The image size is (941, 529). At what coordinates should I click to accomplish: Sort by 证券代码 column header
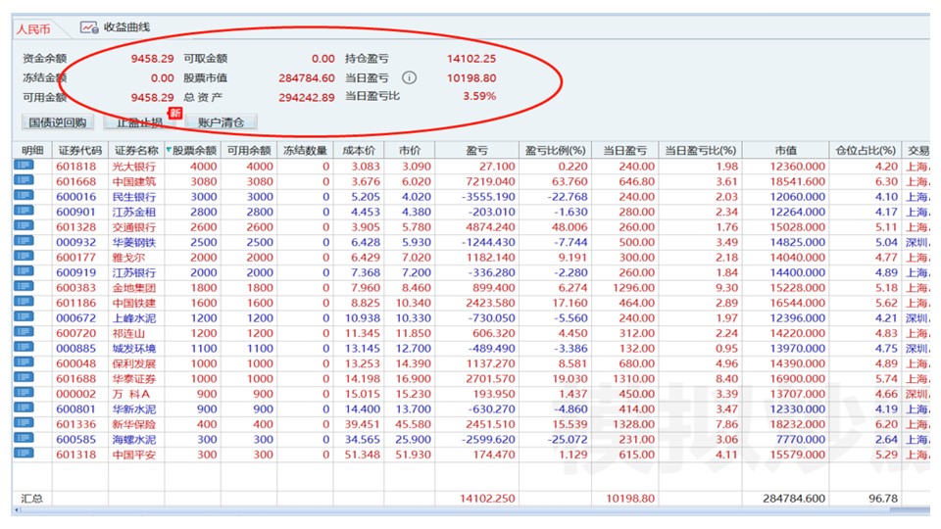(79, 150)
